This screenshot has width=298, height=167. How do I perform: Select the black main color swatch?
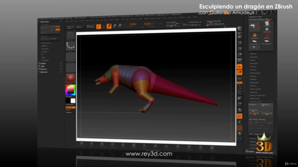[68, 101]
